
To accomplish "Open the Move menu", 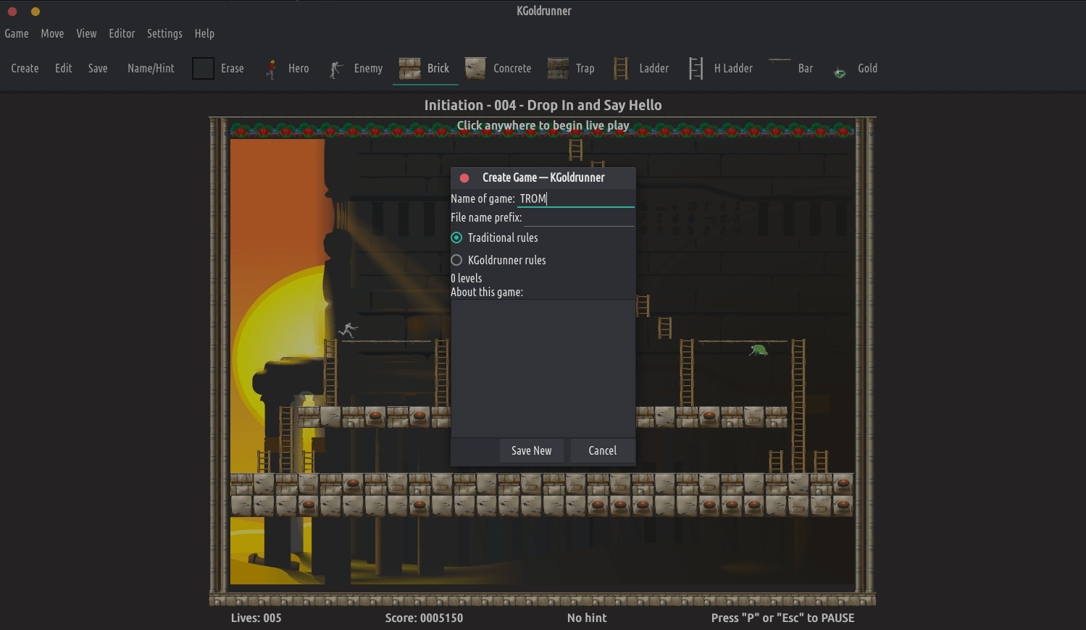I will [52, 33].
